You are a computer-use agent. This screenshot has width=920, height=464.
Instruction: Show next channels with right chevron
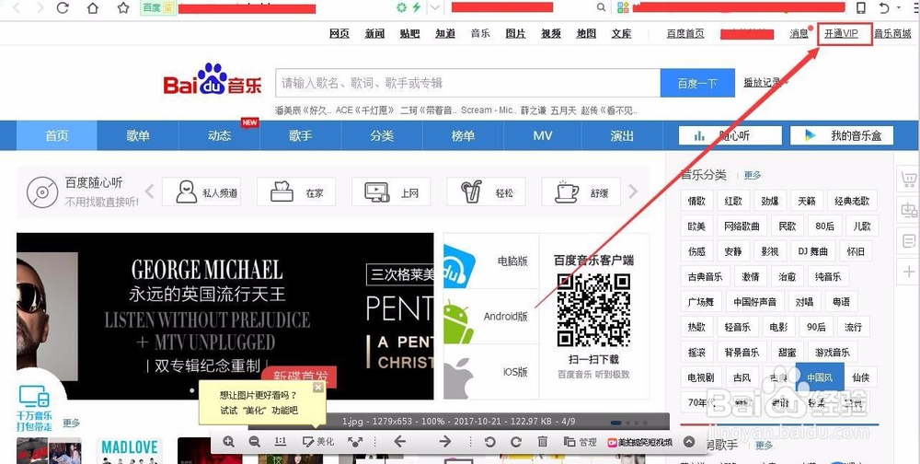click(x=633, y=191)
